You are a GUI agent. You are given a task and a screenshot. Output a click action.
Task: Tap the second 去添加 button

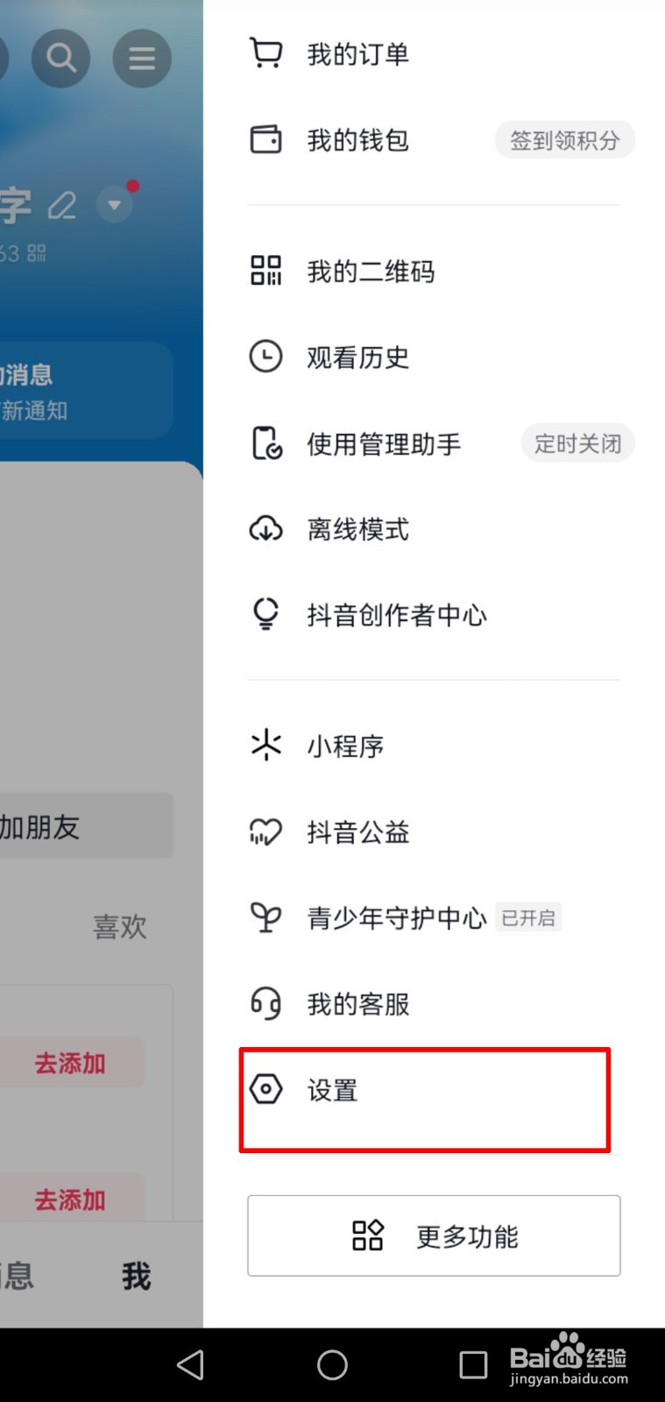click(70, 1199)
